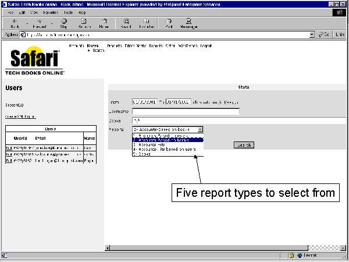Click the Create XML Report link

tap(20, 116)
